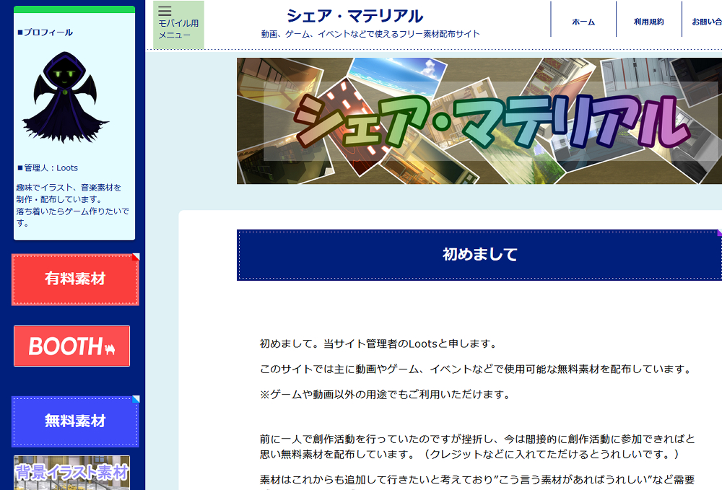
Task: Click the site tagline 動画、ゲーム、イベントなどで使えるフリー素材配布サイト
Action: [x=370, y=34]
